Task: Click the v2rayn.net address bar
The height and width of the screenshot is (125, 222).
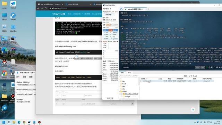Action: 75,8
